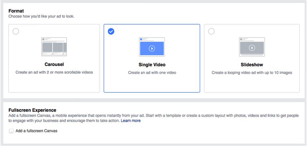Click the play symbol in Single Video icon
307x146 pixels.
pyautogui.click(x=152, y=48)
